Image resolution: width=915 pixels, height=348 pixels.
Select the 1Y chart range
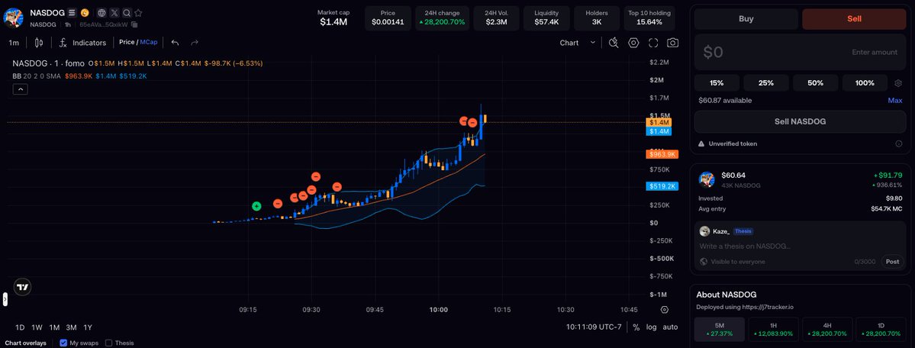click(x=88, y=327)
